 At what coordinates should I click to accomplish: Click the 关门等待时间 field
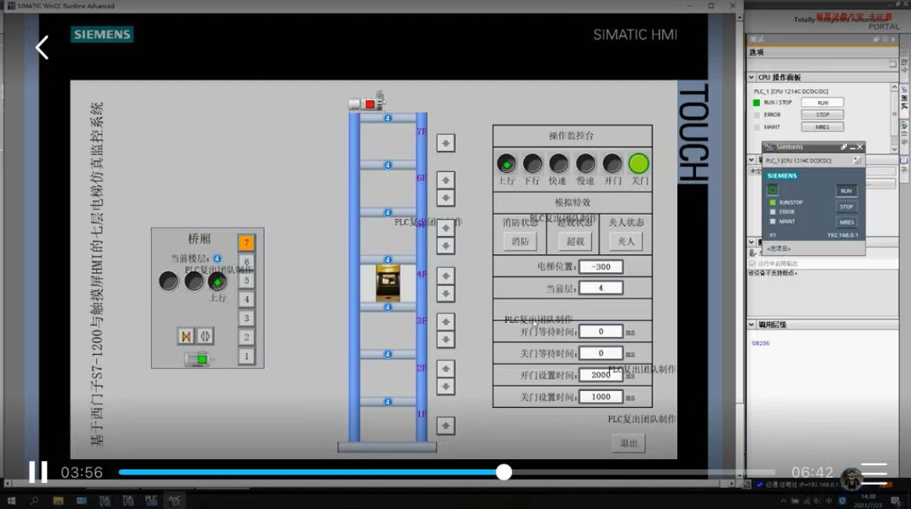pos(601,353)
